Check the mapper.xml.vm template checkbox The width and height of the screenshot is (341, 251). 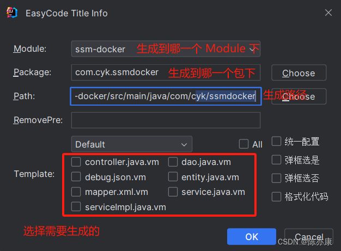click(x=76, y=192)
